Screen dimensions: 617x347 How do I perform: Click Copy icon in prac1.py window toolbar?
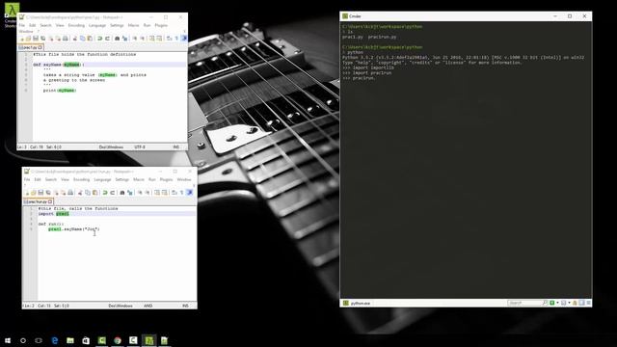click(x=82, y=39)
